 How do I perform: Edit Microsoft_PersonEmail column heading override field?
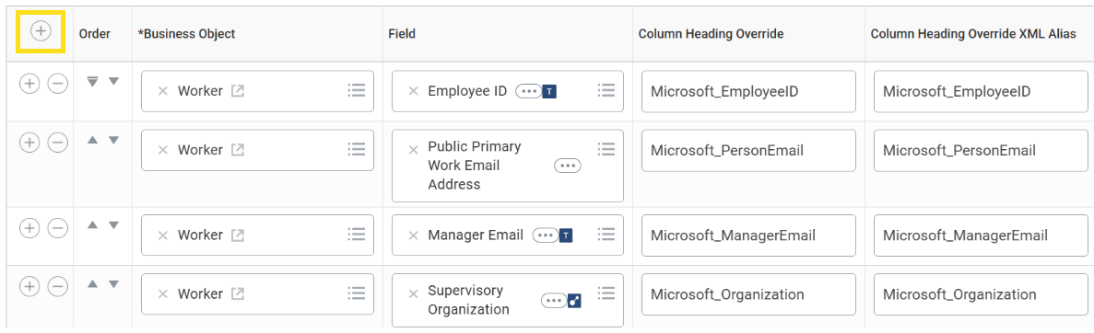pos(748,150)
